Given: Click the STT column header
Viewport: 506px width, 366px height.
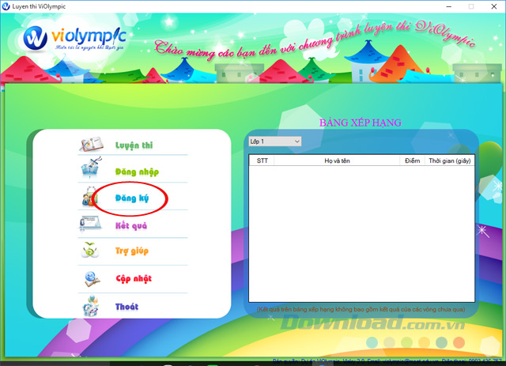Looking at the screenshot, I should pos(262,160).
